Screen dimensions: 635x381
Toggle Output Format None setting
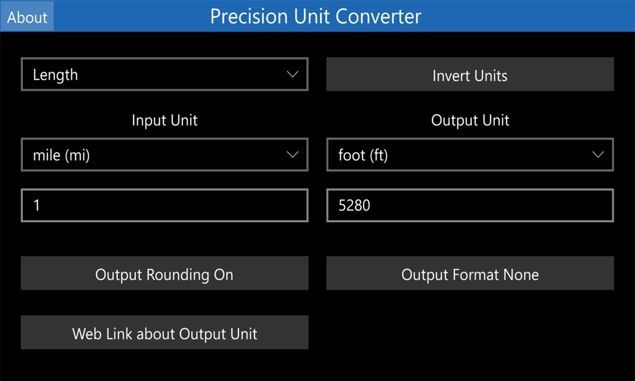click(x=470, y=273)
